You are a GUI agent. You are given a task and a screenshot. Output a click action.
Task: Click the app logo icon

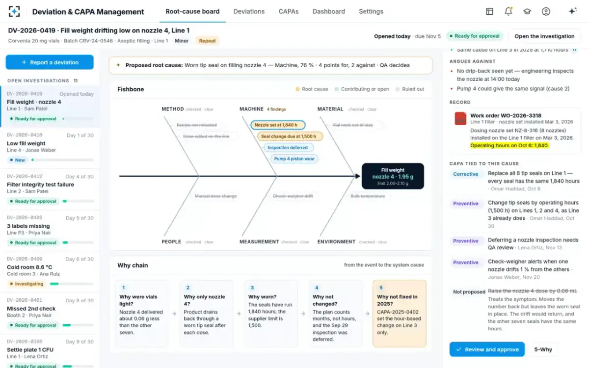point(14,11)
